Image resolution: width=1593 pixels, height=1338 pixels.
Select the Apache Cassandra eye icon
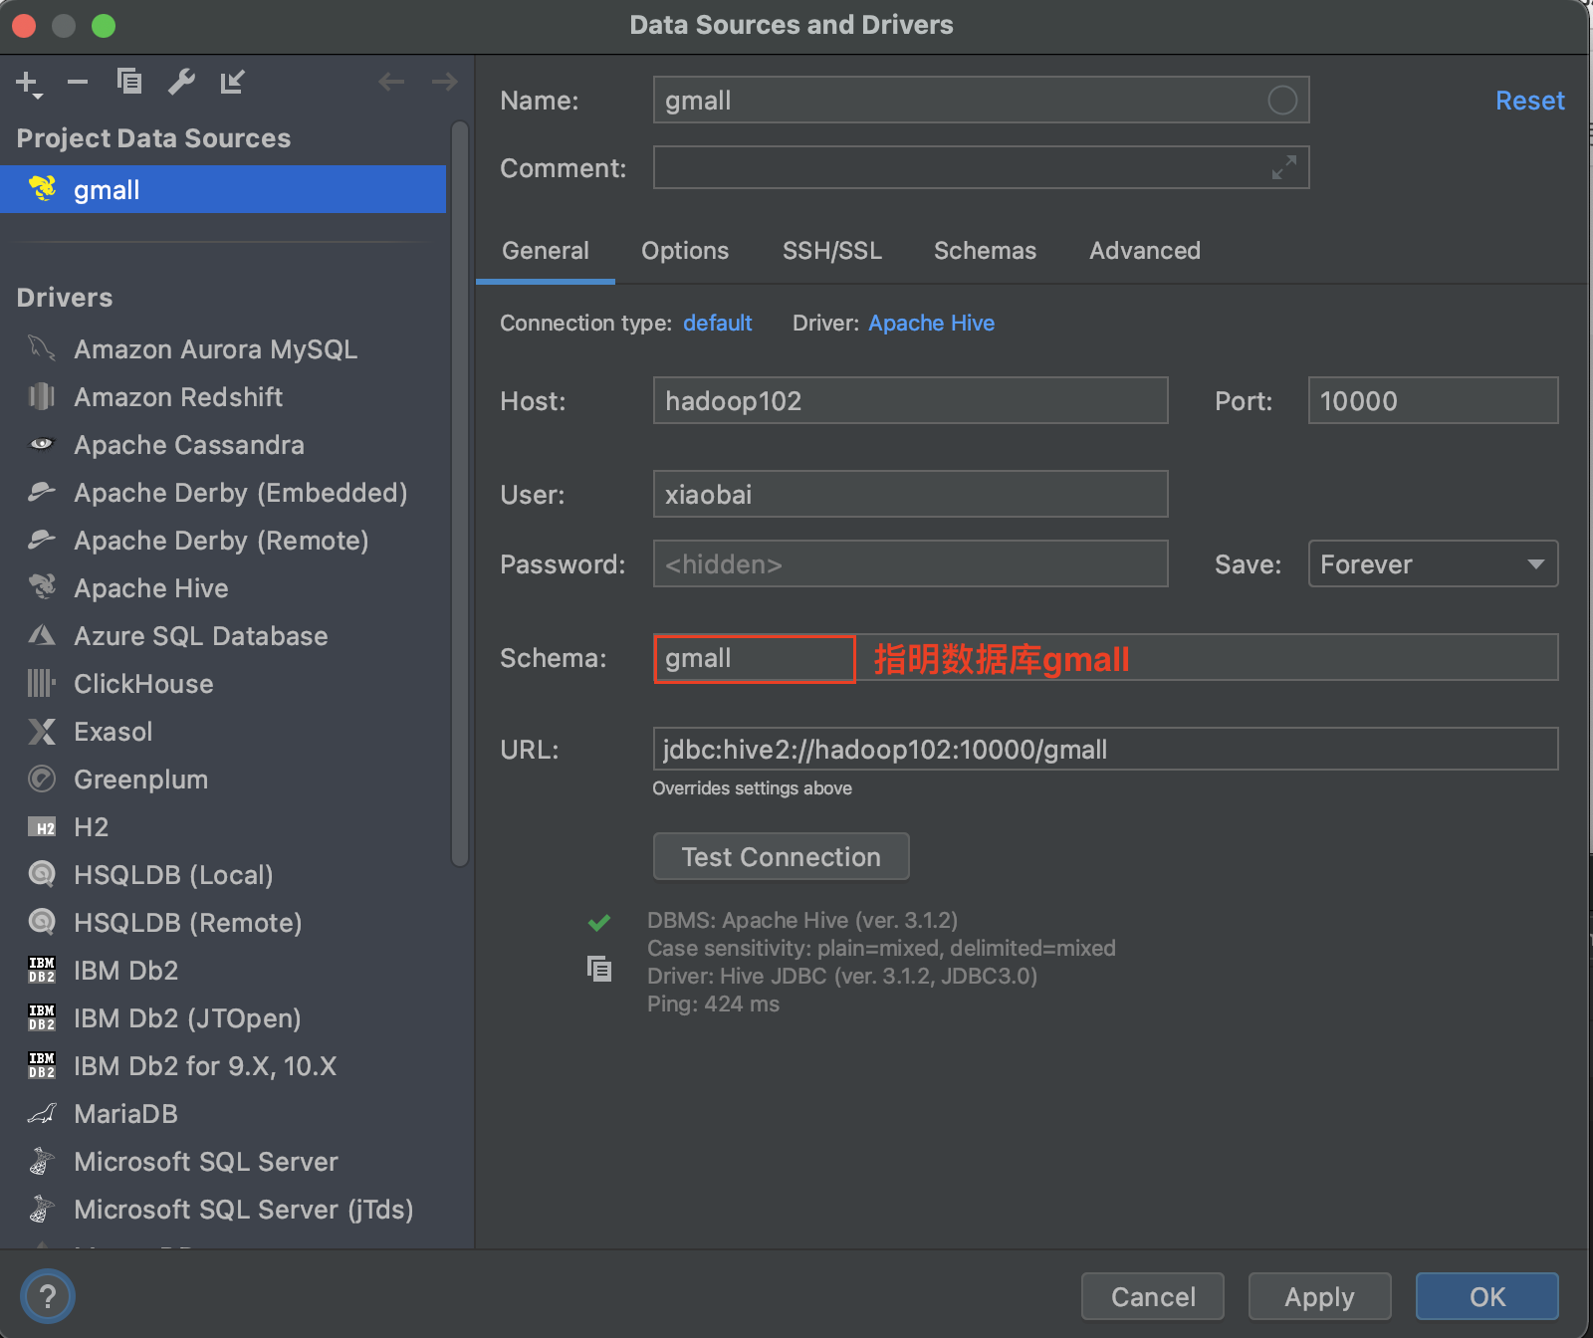[x=42, y=444]
